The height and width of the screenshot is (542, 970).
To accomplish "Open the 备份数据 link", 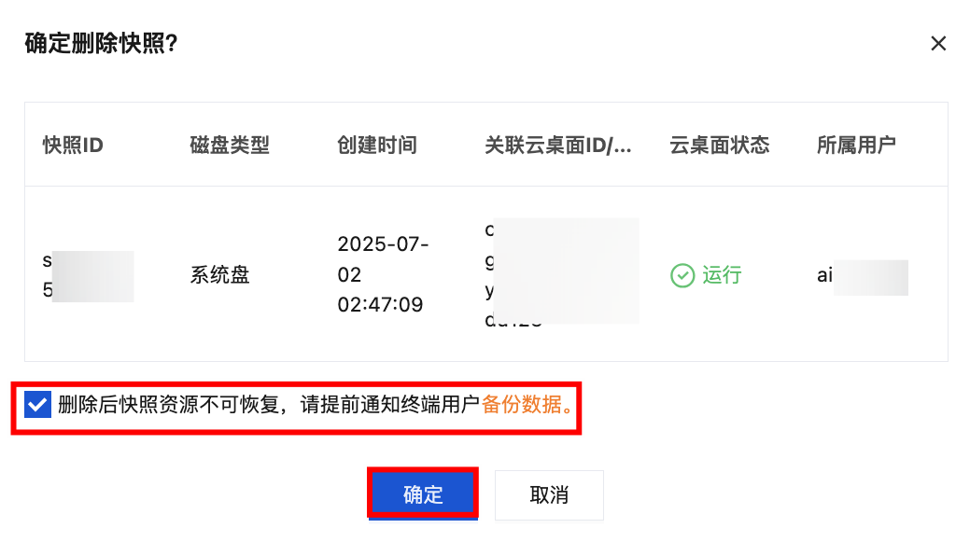I will click(525, 405).
